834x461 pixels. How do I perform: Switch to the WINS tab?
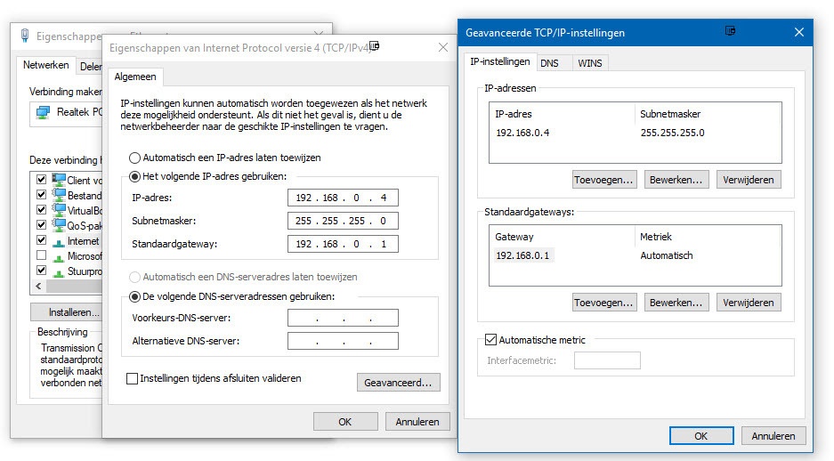[590, 63]
